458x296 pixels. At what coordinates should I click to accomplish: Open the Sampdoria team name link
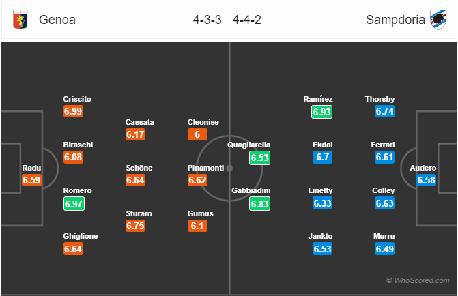pyautogui.click(x=395, y=20)
